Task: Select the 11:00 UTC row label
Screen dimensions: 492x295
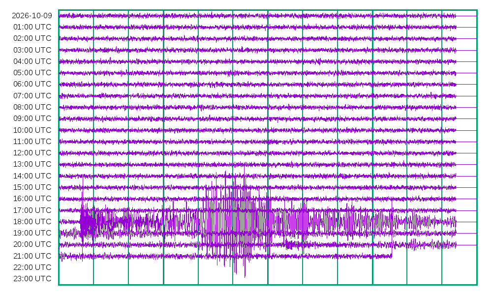Action: [x=32, y=142]
